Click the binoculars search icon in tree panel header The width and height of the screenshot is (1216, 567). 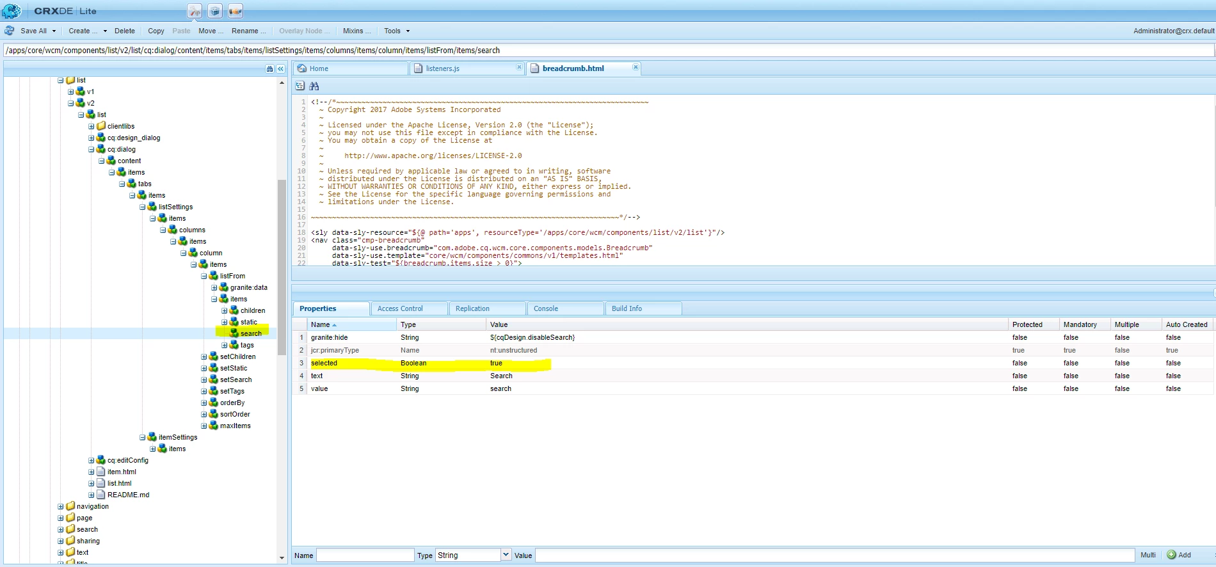[270, 68]
